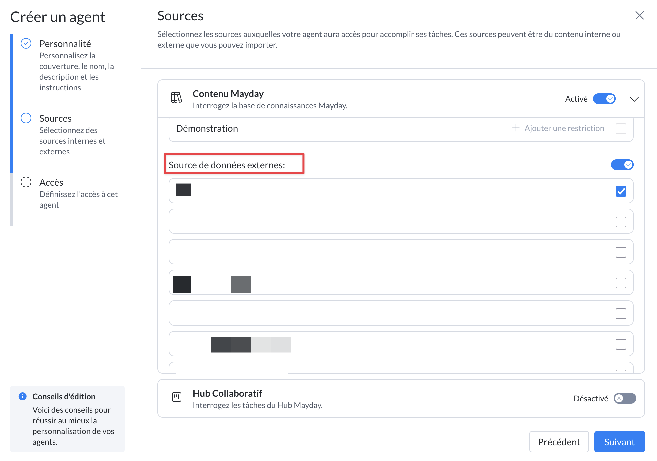Image resolution: width=657 pixels, height=461 pixels.
Task: Uncheck the first external data source checkbox
Action: pyautogui.click(x=621, y=191)
